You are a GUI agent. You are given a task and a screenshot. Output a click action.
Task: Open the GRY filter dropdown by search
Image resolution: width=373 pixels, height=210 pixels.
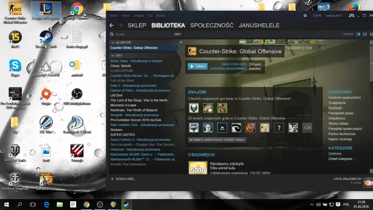(x=178, y=34)
